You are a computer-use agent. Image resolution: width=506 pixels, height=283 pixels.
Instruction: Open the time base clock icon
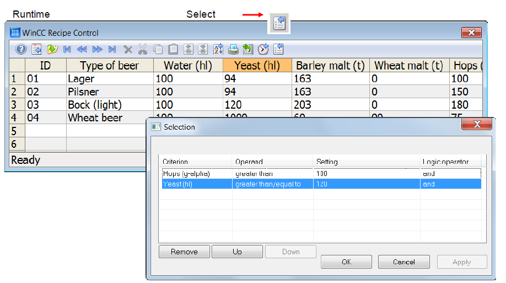263,49
